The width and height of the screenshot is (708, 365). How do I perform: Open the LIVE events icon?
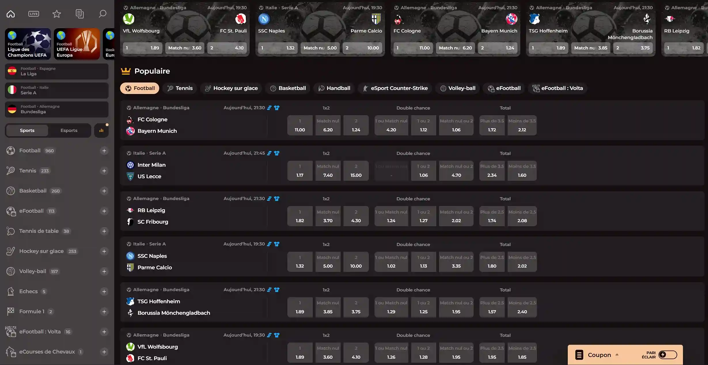[34, 14]
